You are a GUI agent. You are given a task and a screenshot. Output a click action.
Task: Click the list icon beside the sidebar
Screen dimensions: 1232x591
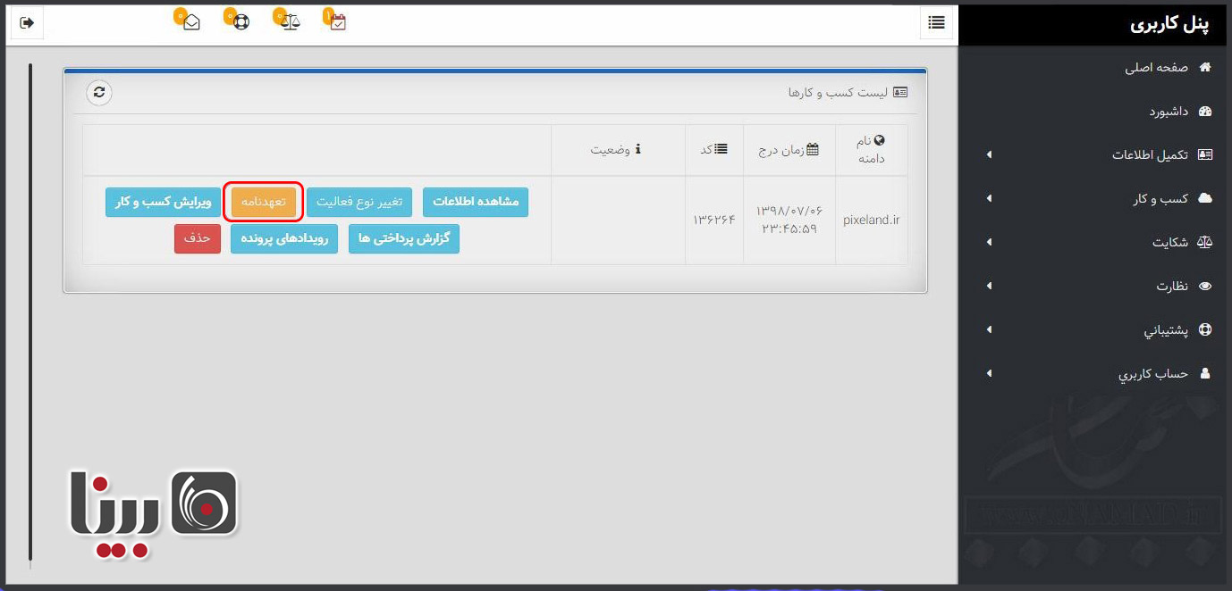tap(936, 22)
